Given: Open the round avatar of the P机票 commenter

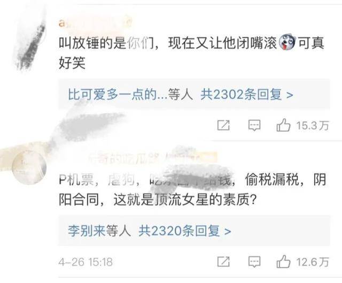Looking at the screenshot, I should (x=29, y=167).
